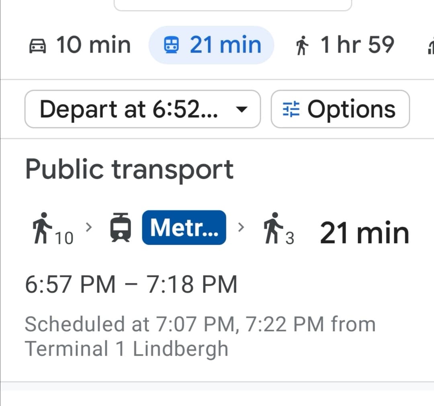Open the Depart at 6:52 dropdown
The image size is (434, 406).
143,109
